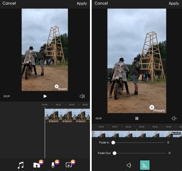The image size is (182, 171).
Task: Tap the 00:03 mark on right ruler
Action: pos(142,127)
